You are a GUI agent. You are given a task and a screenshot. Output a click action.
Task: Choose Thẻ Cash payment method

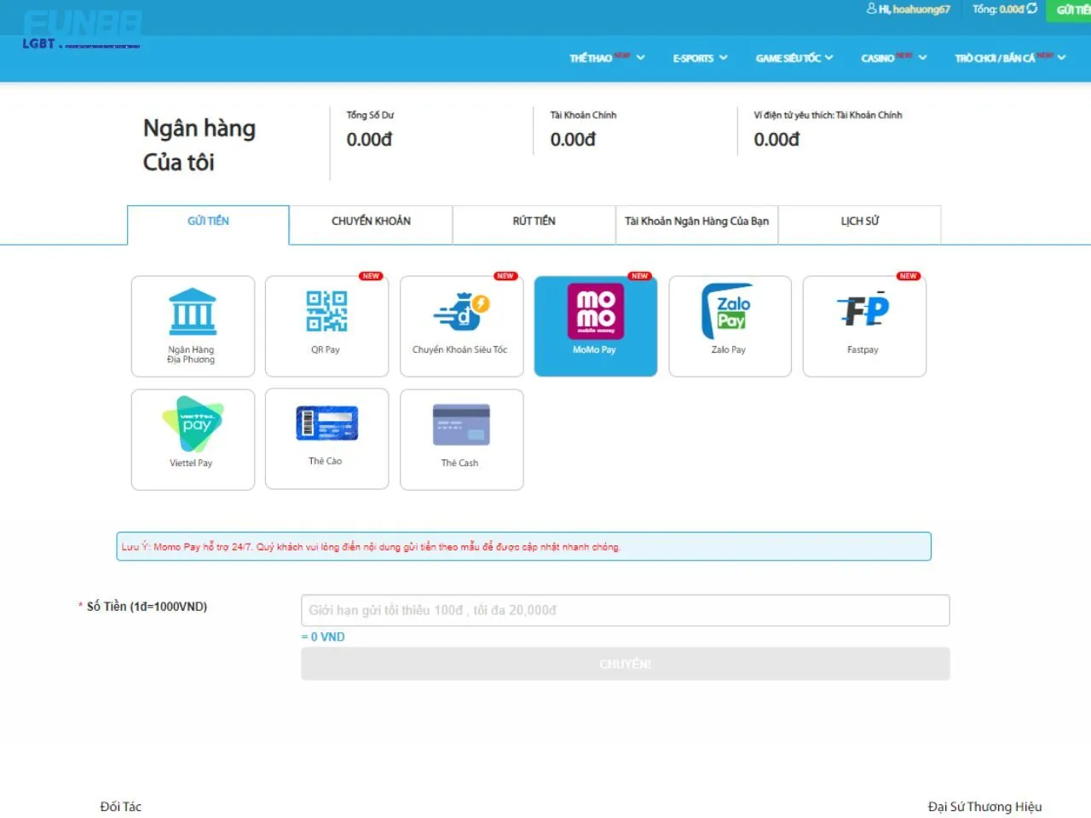tap(461, 440)
